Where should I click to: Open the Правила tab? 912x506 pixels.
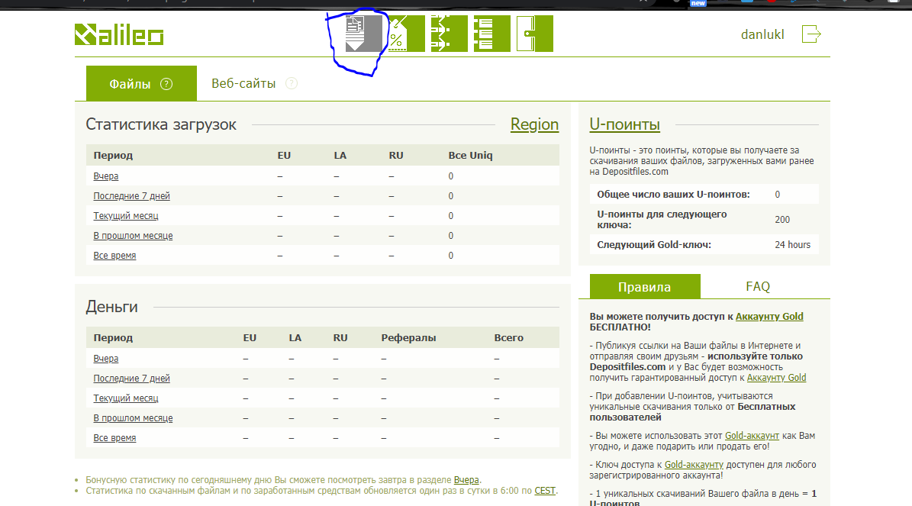644,287
